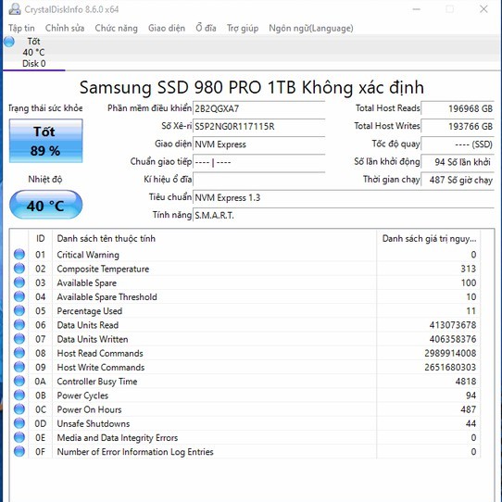Click the status orb for Available Spare Threshold
The width and height of the screenshot is (502, 502).
point(19,296)
